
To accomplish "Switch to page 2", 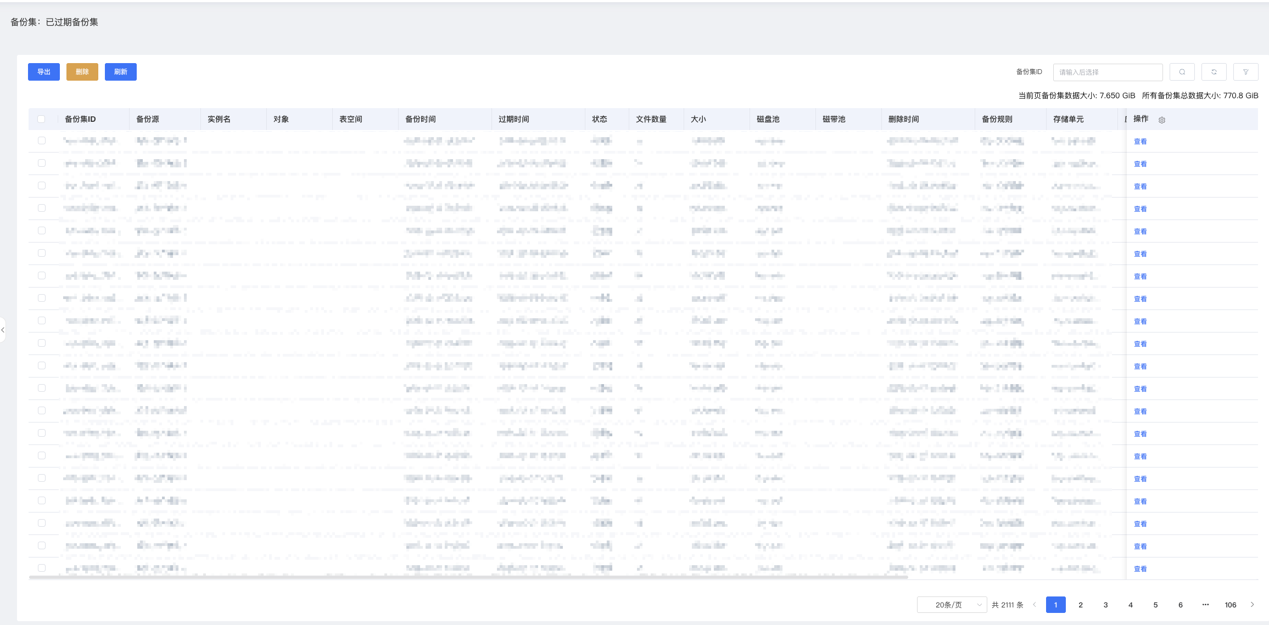I will pyautogui.click(x=1081, y=605).
